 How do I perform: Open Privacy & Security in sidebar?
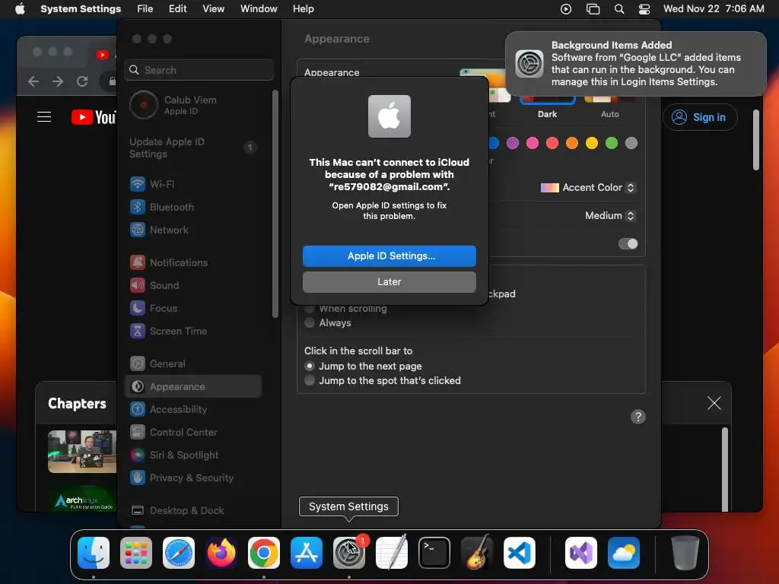coord(194,478)
